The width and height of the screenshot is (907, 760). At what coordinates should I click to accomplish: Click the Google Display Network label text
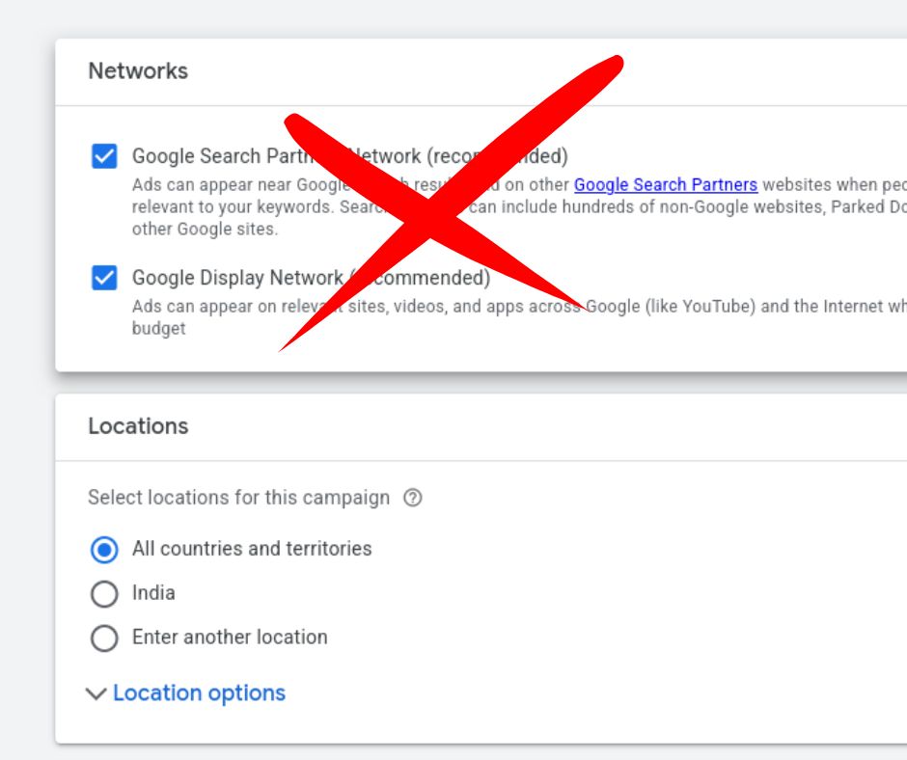(x=236, y=278)
